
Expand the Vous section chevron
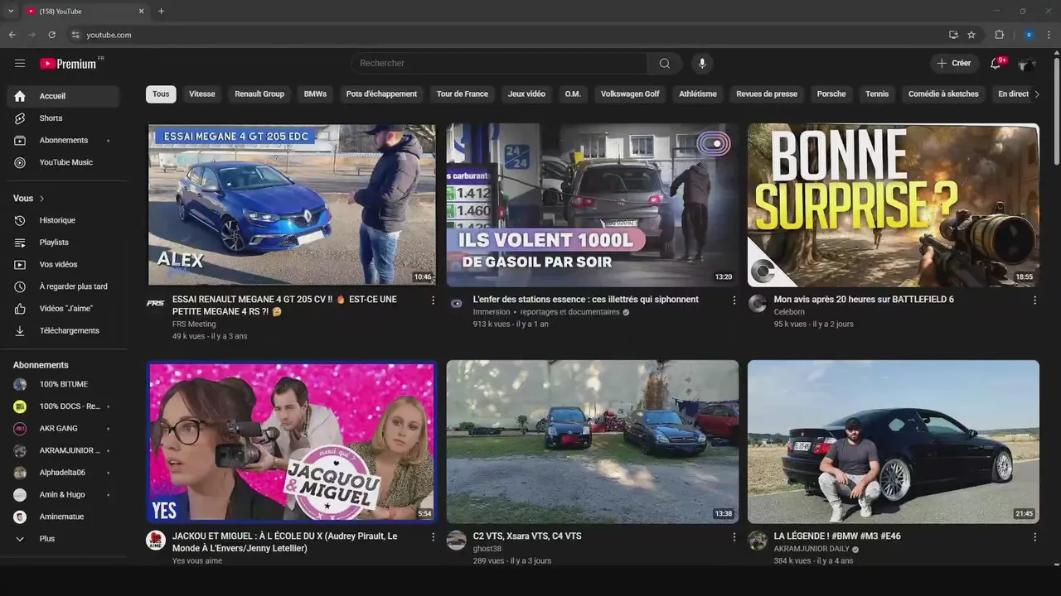coord(41,199)
